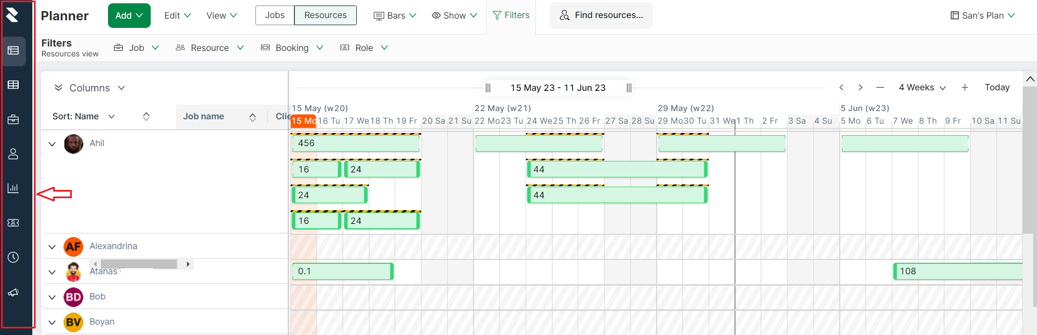Click the Today button

click(997, 87)
